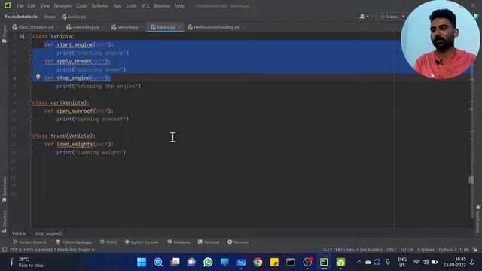Click the overridden class gutter icon line 1

[x=22, y=36]
